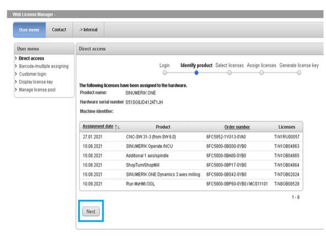
Task: Open Display license key entry
Action: (36, 82)
